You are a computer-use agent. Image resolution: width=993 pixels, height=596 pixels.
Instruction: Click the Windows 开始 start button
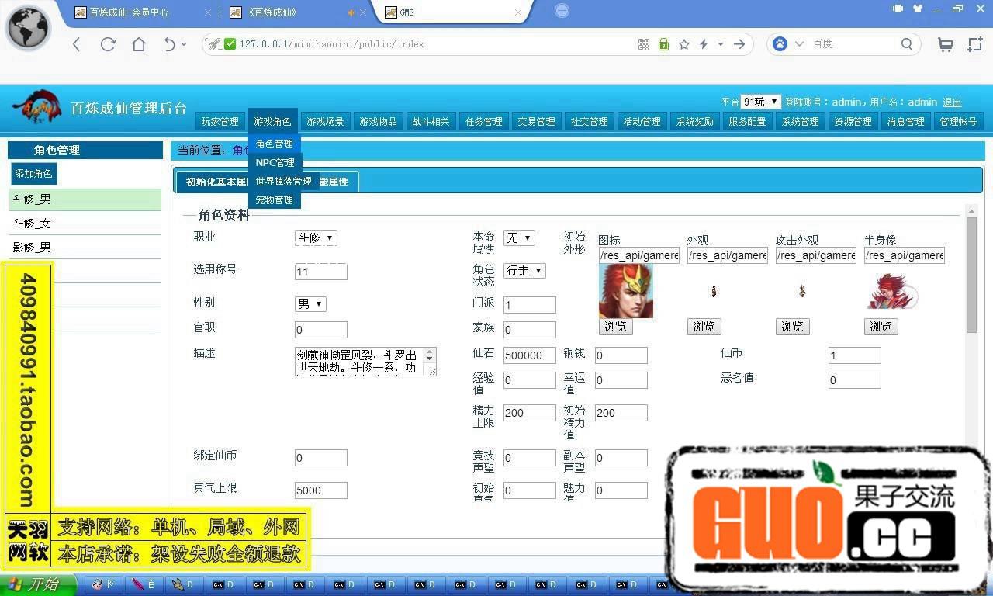[39, 584]
